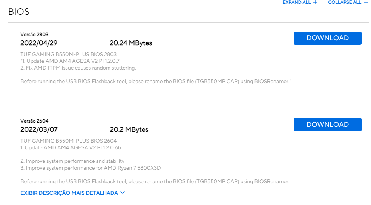The image size is (371, 205).
Task: Click the plus icon beside EXPAND ALL
Action: (x=315, y=2)
